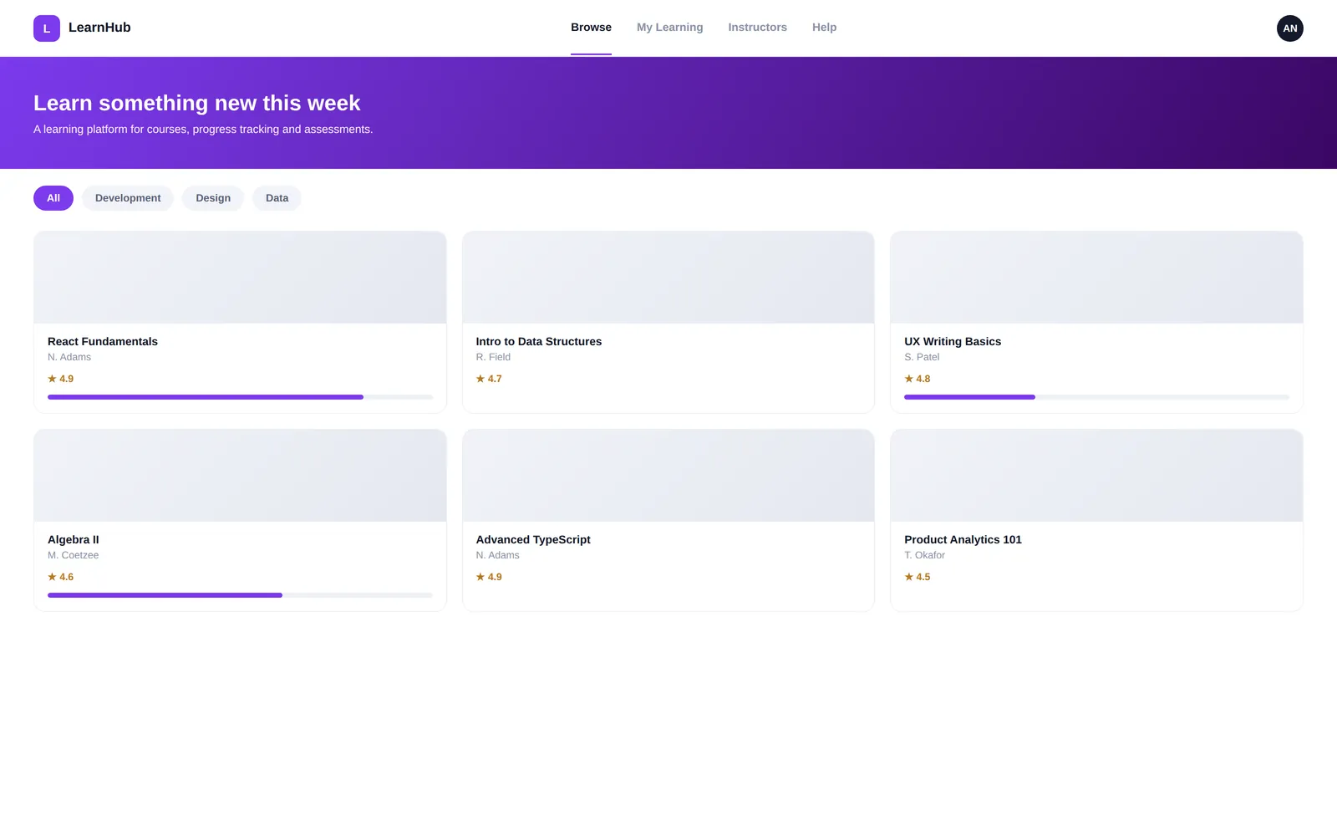Click instructor N. Adams under React Fundamentals
Image resolution: width=1337 pixels, height=836 pixels.
click(69, 357)
